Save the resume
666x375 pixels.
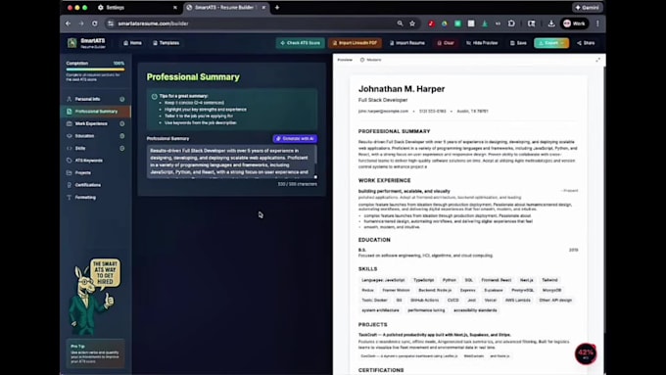click(x=519, y=43)
